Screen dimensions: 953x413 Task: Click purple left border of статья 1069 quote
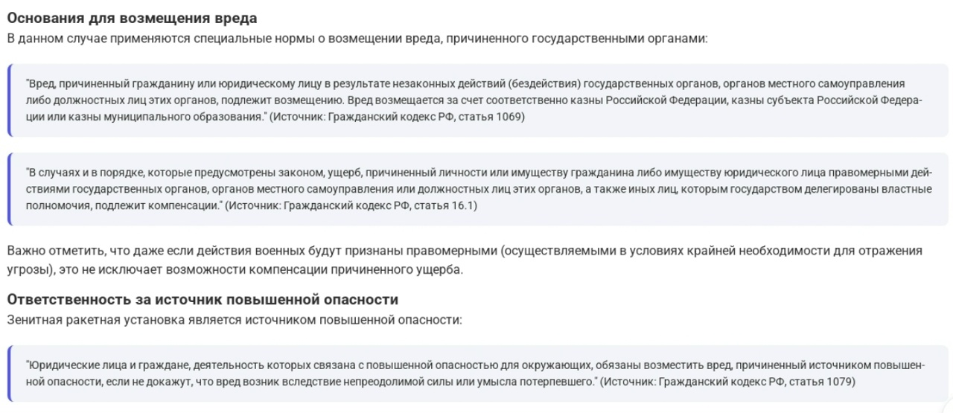pyautogui.click(x=10, y=100)
